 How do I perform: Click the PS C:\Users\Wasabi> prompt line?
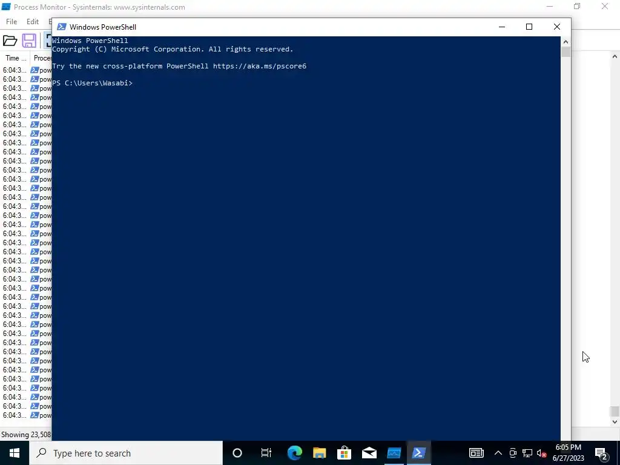tap(92, 83)
